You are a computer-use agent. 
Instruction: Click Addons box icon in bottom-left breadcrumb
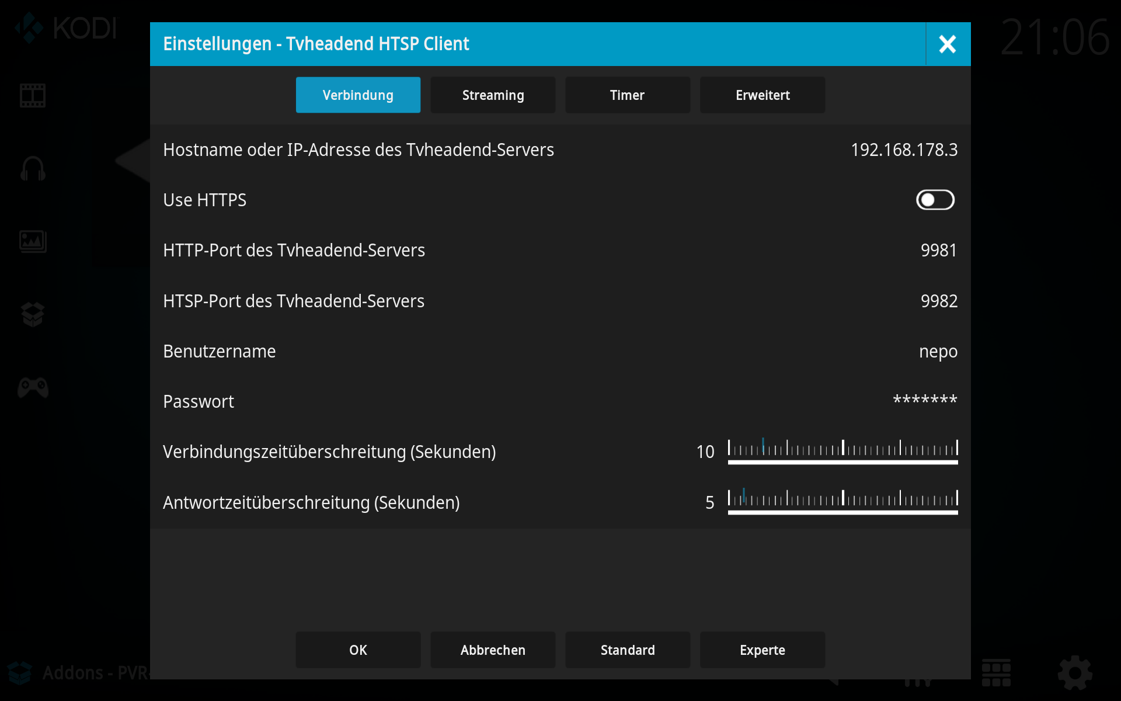(19, 673)
